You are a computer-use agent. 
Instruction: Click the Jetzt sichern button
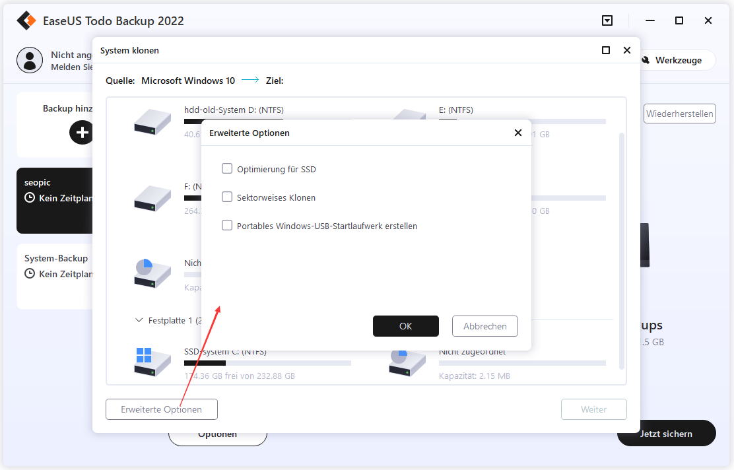[666, 434]
